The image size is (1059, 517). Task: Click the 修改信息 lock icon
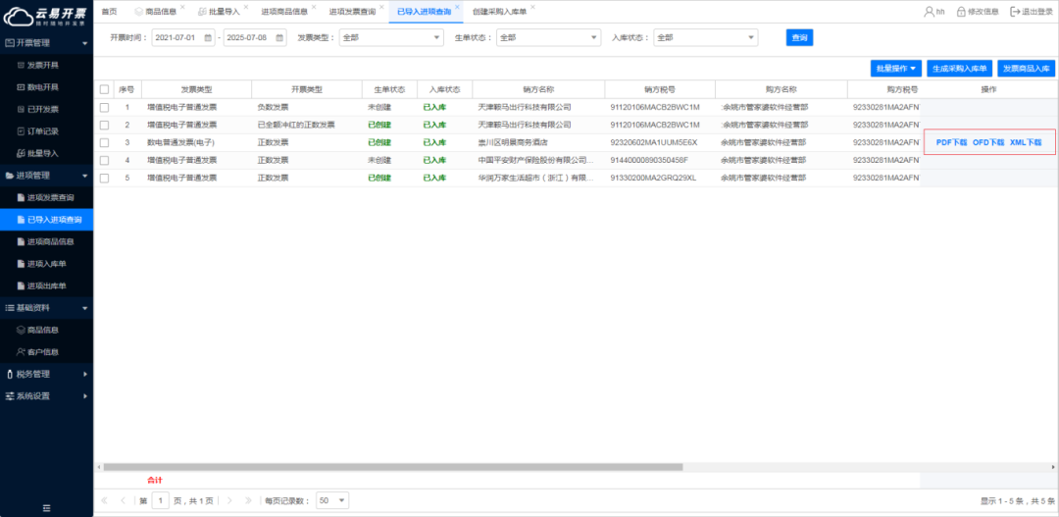click(961, 12)
